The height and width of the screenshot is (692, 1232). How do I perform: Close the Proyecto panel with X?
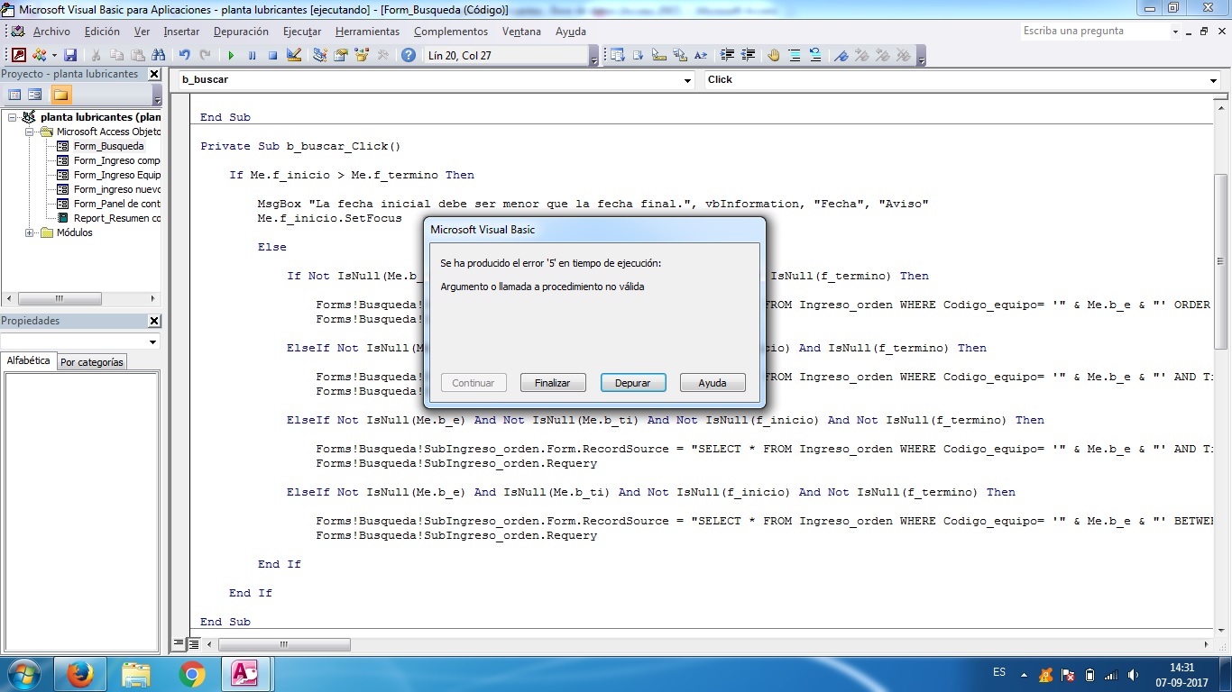154,74
